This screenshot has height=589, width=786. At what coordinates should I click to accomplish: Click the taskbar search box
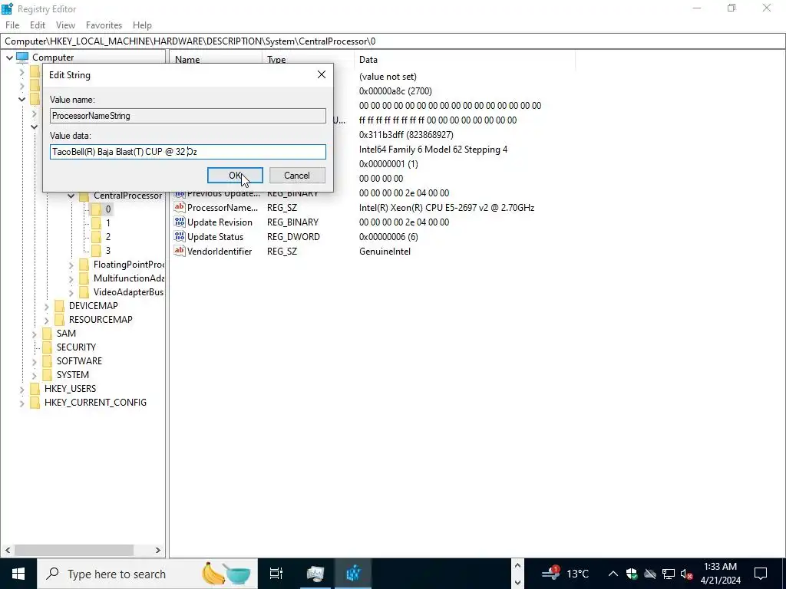pos(147,574)
